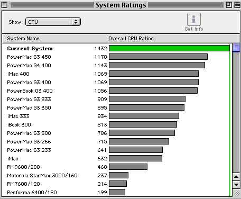Click the PM9600/200 rating bar
Screen dimensions: 241x199
pos(128,167)
